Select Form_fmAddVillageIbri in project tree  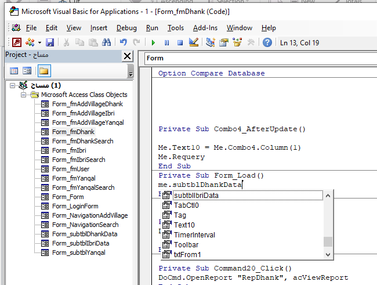(83, 113)
